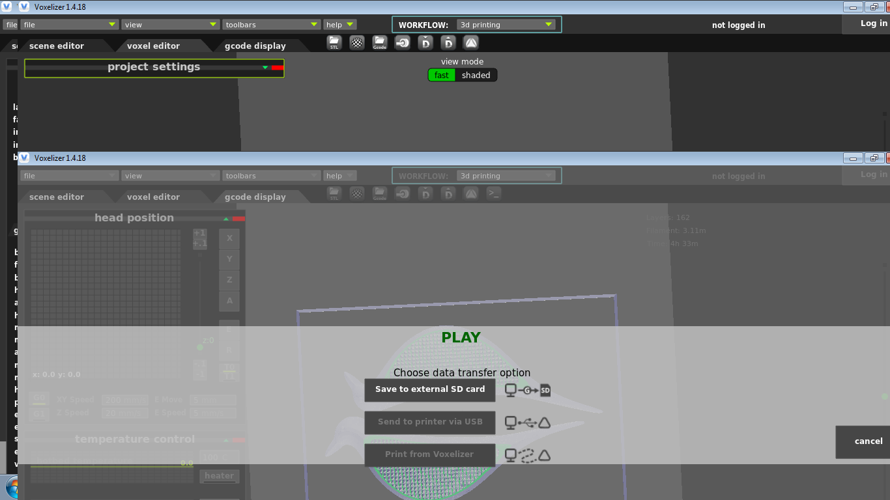Click Voxelizer logo in front window title bar
890x500 pixels.
point(25,158)
